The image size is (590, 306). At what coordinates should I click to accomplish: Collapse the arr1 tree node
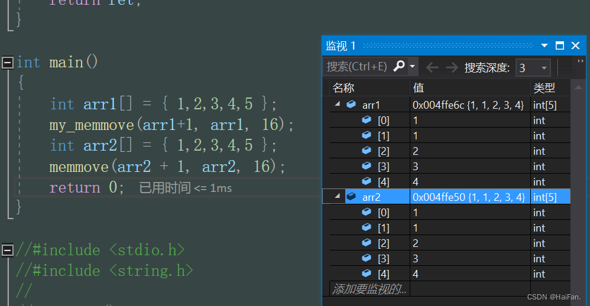(338, 105)
